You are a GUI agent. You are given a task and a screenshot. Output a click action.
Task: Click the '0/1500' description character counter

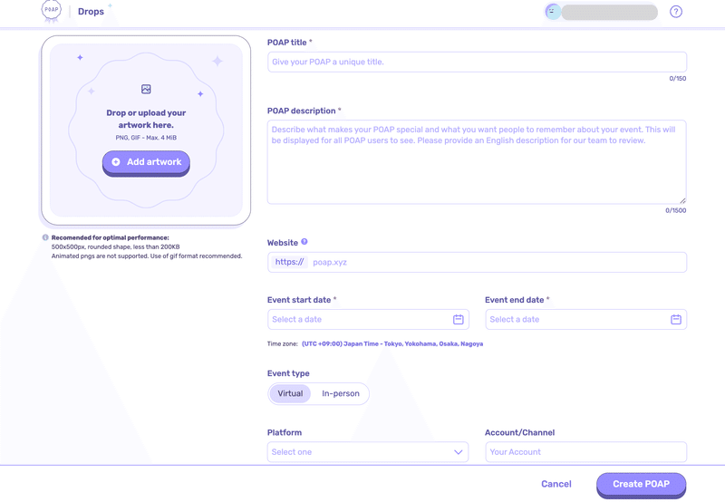click(x=675, y=210)
